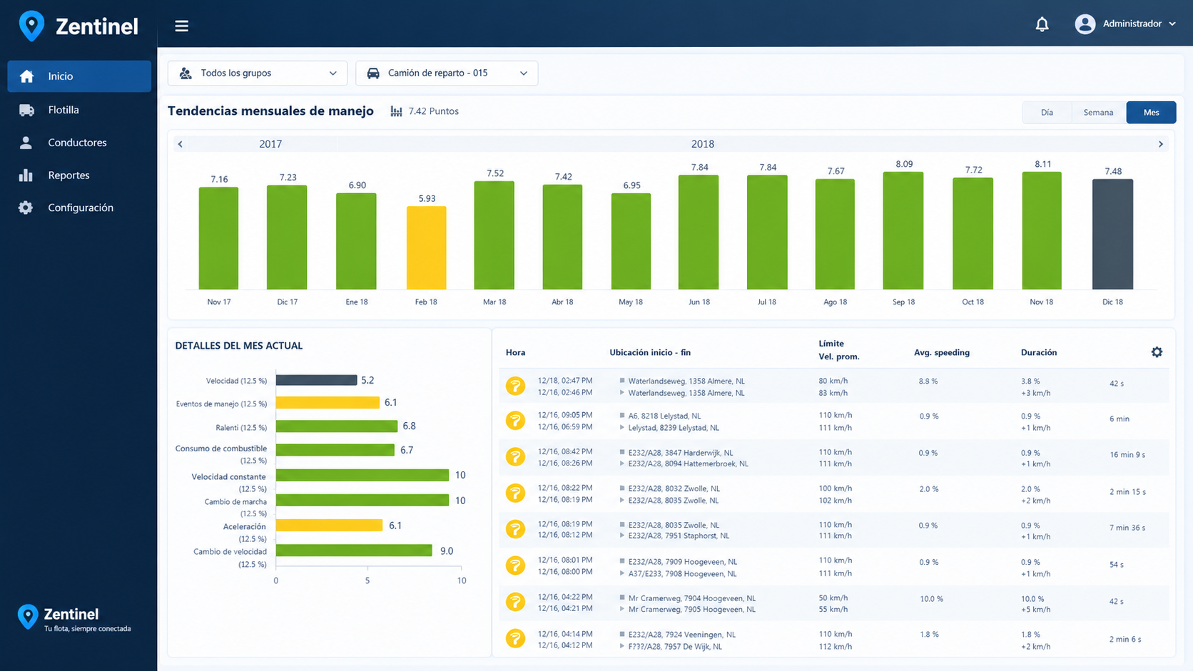Image resolution: width=1193 pixels, height=671 pixels.
Task: Click the Ubicación inicio - fin column header
Action: point(650,352)
